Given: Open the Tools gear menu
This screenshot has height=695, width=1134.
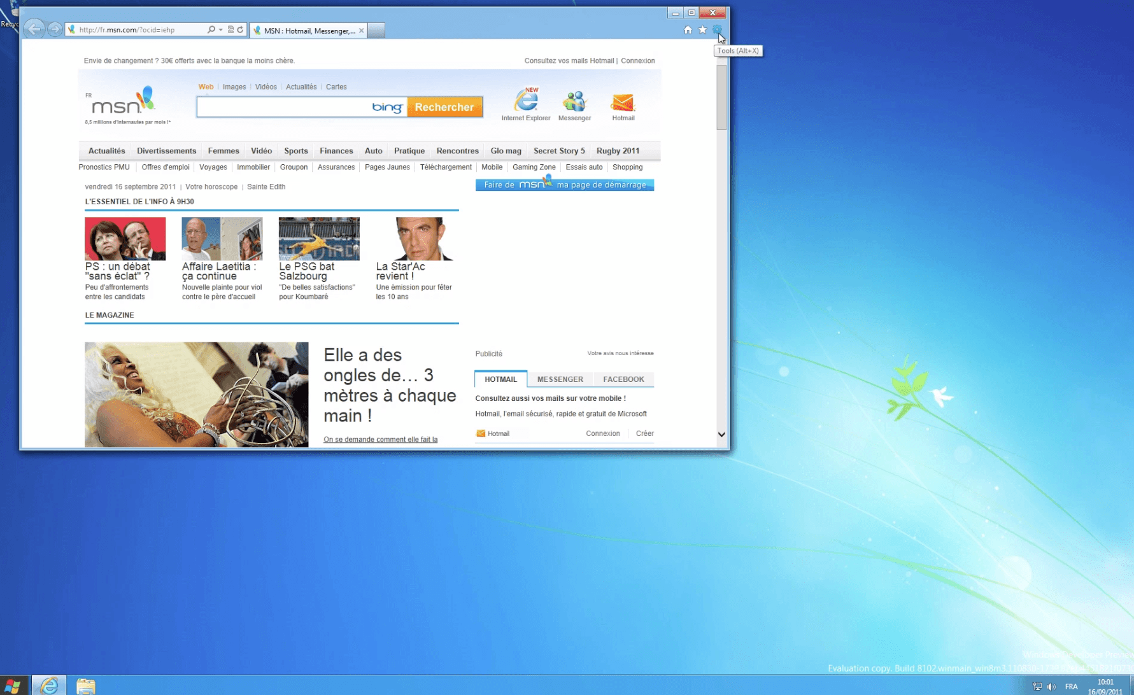Looking at the screenshot, I should coord(717,30).
